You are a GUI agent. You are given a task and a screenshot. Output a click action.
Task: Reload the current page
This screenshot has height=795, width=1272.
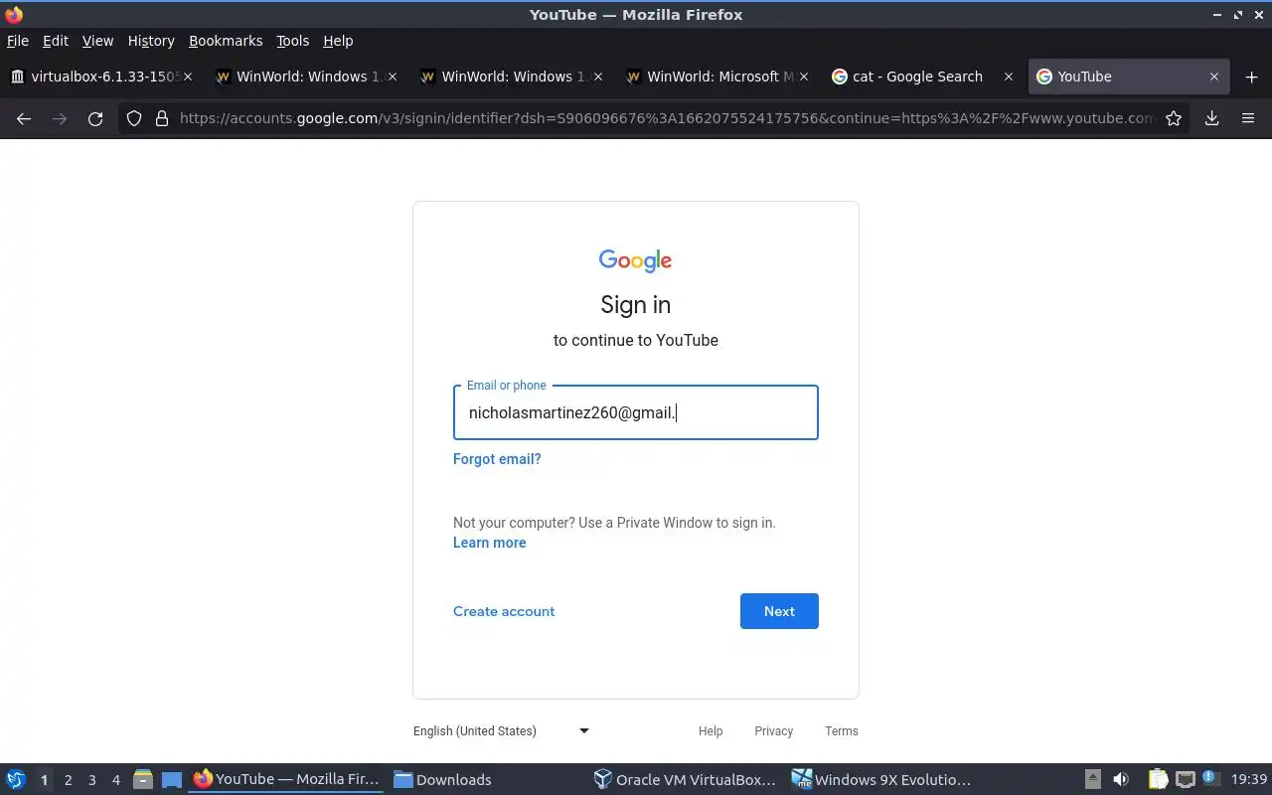tap(95, 118)
